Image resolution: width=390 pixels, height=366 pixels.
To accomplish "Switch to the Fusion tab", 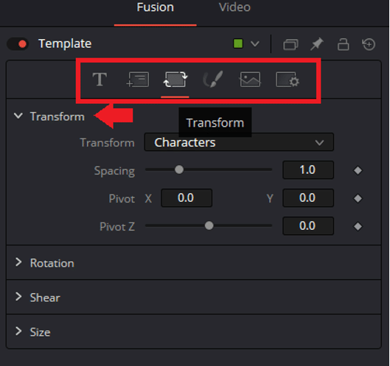I will (x=156, y=7).
